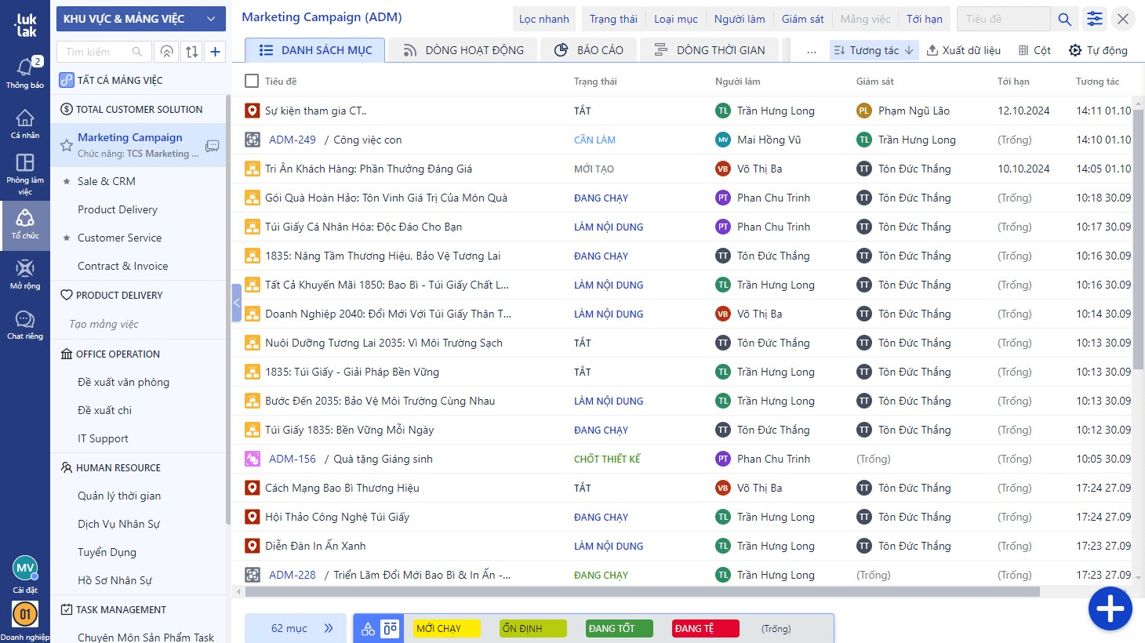The width and height of the screenshot is (1145, 643).
Task: Switch to the Báo cáo tab
Action: (x=589, y=50)
